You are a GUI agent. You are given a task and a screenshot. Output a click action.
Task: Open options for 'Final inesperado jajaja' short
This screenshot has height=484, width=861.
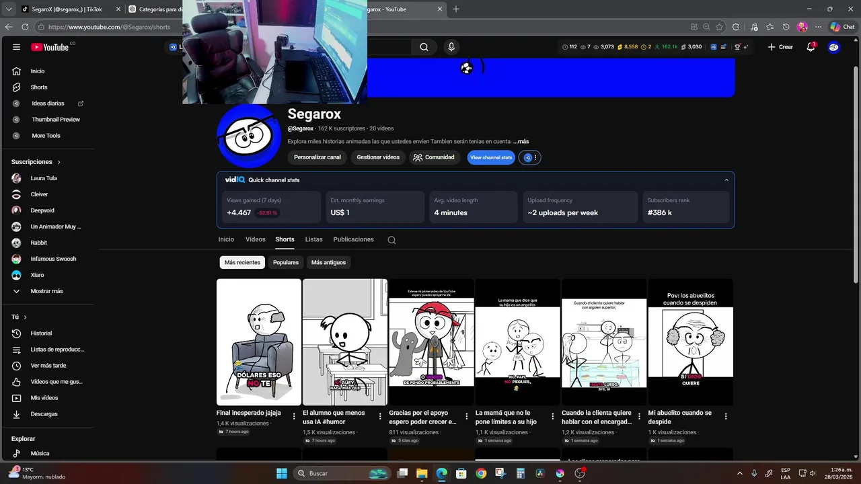(x=294, y=416)
